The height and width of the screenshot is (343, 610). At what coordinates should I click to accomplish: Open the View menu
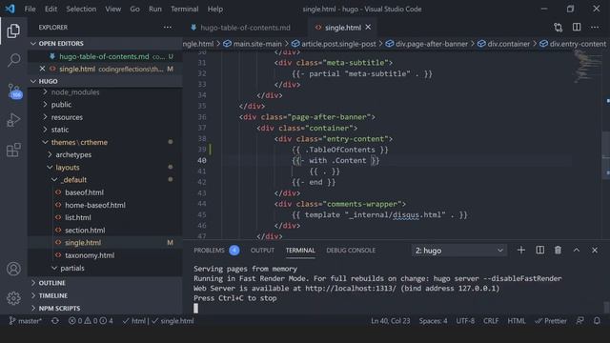(112, 9)
